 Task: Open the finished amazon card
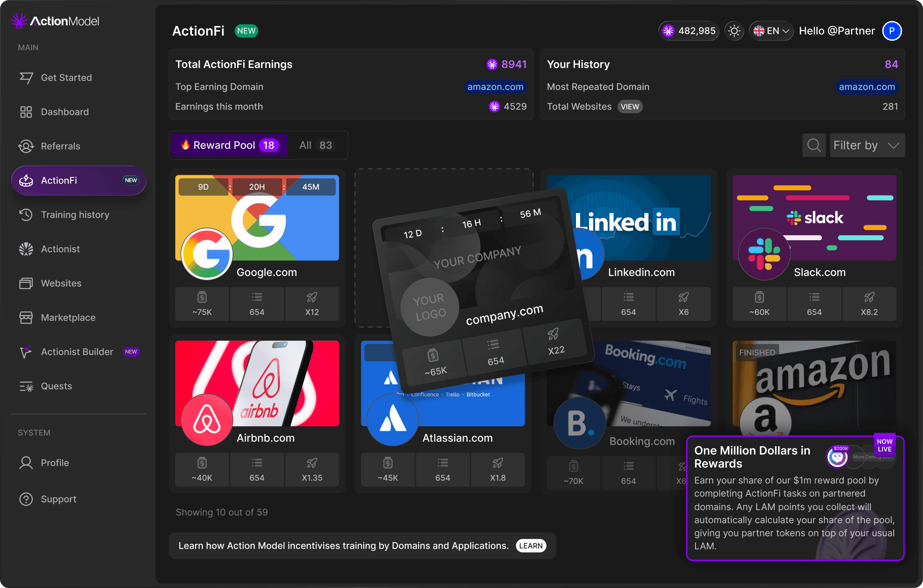point(814,383)
